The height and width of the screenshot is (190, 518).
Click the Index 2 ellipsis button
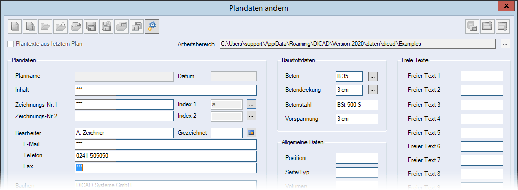(251, 116)
